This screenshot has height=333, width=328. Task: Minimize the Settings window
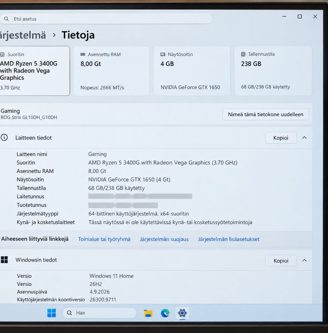(284, 16)
